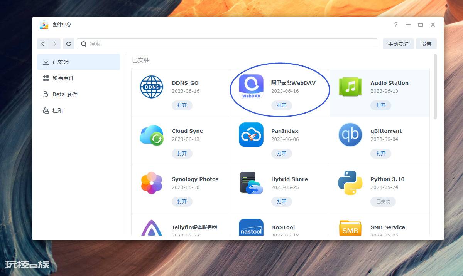The image size is (463, 276).
Task: Click the qBittorrent package icon
Action: click(350, 135)
